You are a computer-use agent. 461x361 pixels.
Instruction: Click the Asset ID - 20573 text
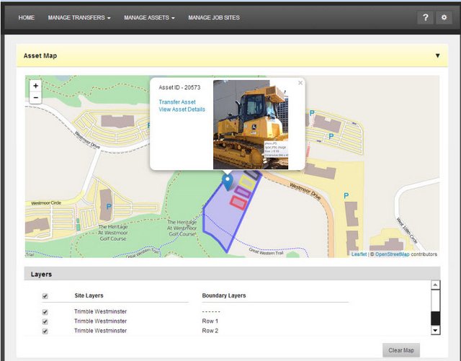point(179,87)
